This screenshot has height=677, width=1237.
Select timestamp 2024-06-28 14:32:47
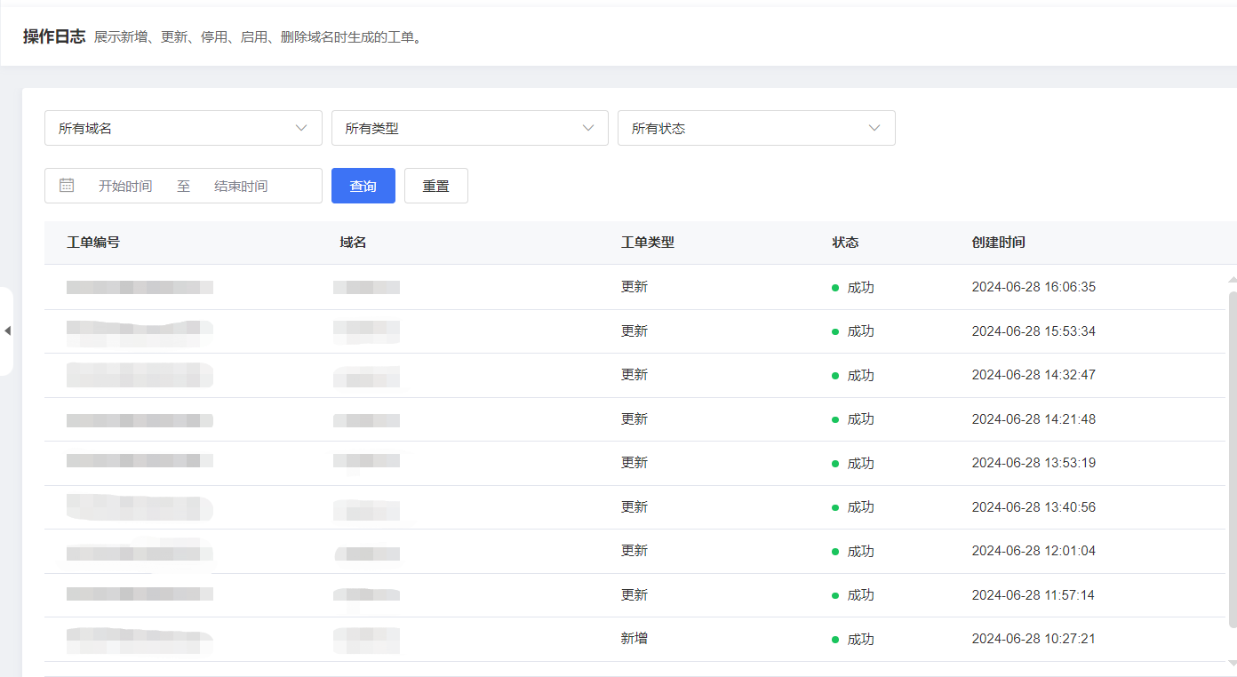[1033, 375]
